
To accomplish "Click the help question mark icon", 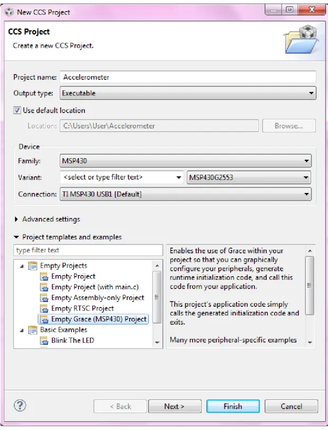I will pos(20,405).
